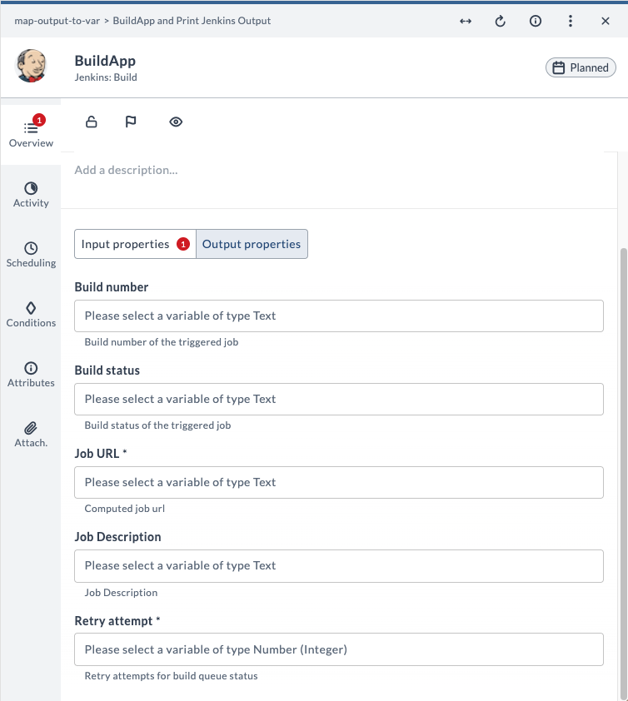Switch to Input properties tab
Screen dimensions: 628x701
pyautogui.click(x=135, y=244)
